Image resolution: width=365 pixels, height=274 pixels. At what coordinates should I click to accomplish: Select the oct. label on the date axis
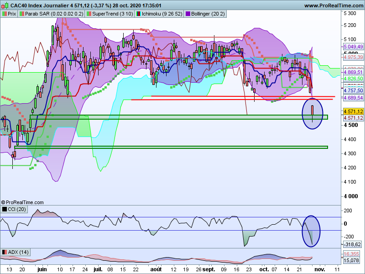pyautogui.click(x=264, y=269)
